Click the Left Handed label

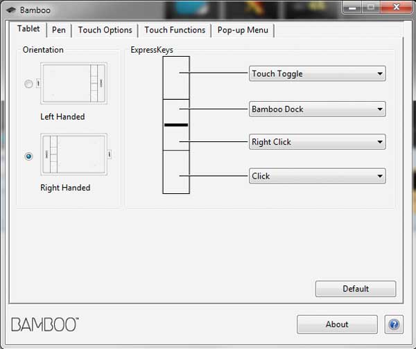click(62, 116)
